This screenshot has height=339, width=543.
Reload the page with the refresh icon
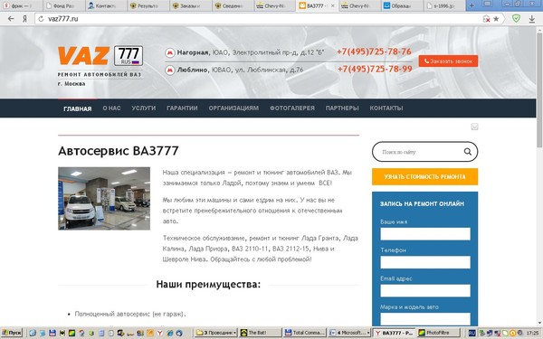coord(41,19)
